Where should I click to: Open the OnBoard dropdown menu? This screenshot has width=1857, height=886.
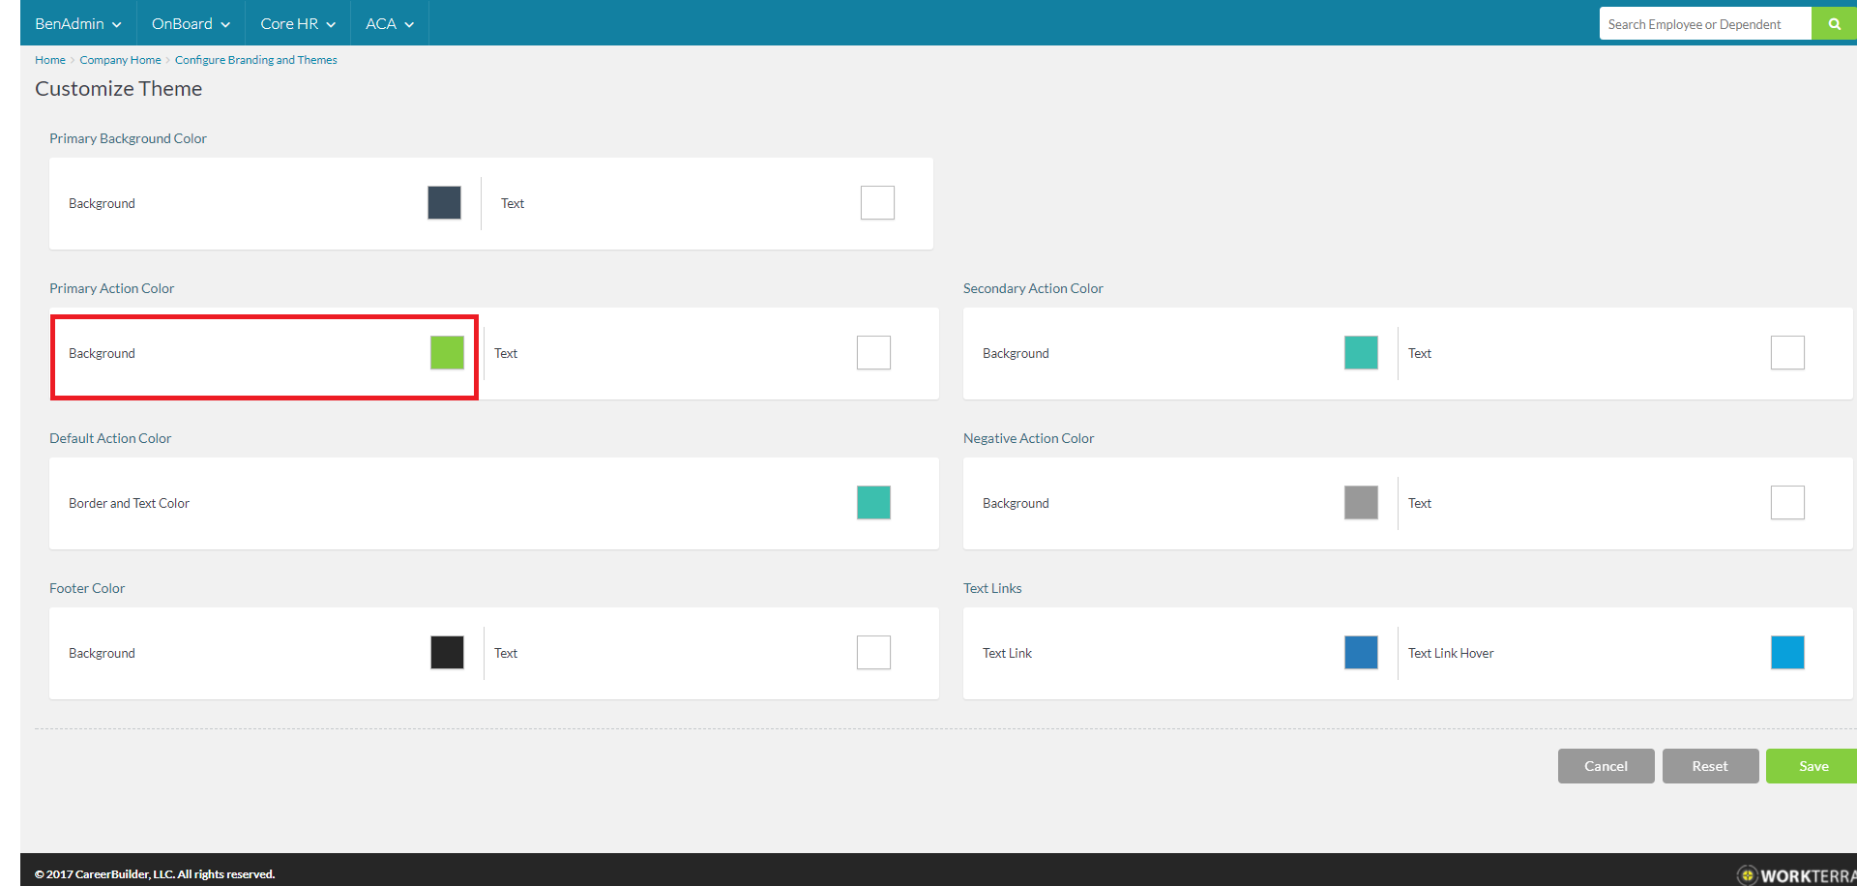(x=191, y=24)
